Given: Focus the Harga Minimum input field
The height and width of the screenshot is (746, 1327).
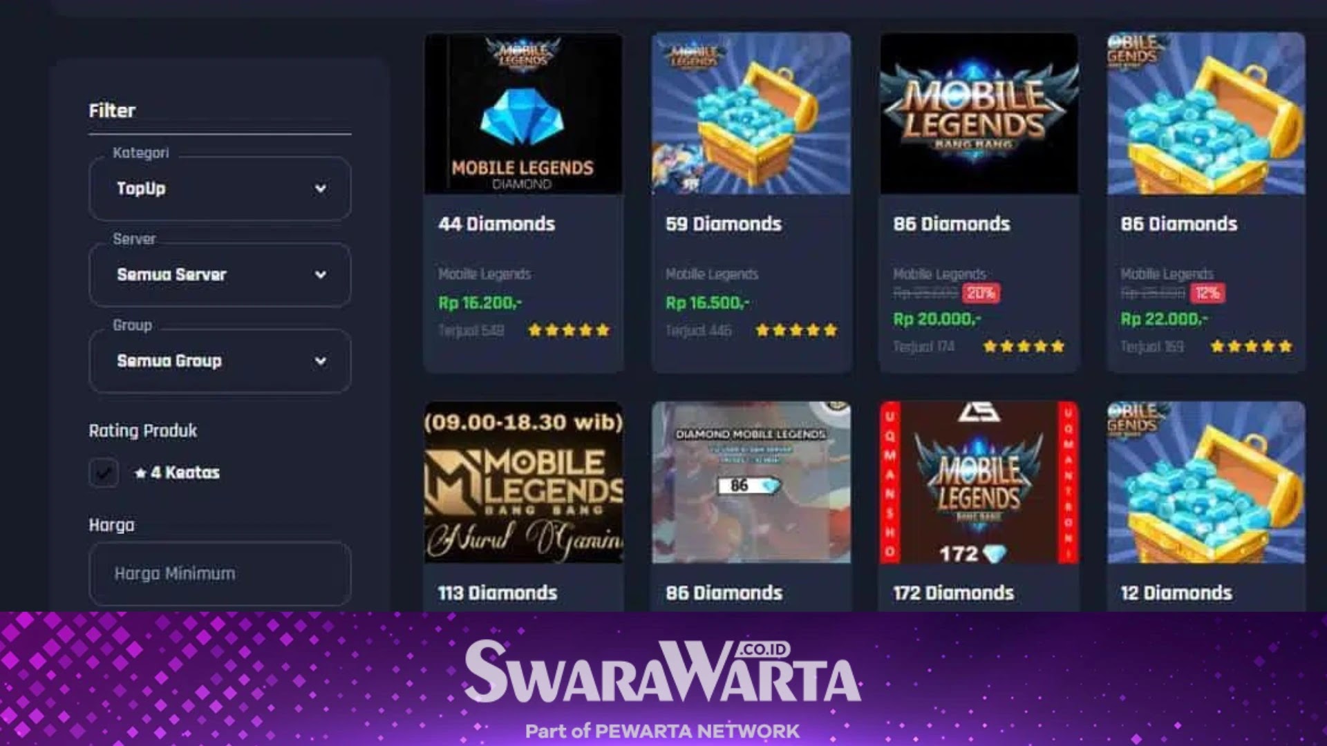Looking at the screenshot, I should 220,573.
